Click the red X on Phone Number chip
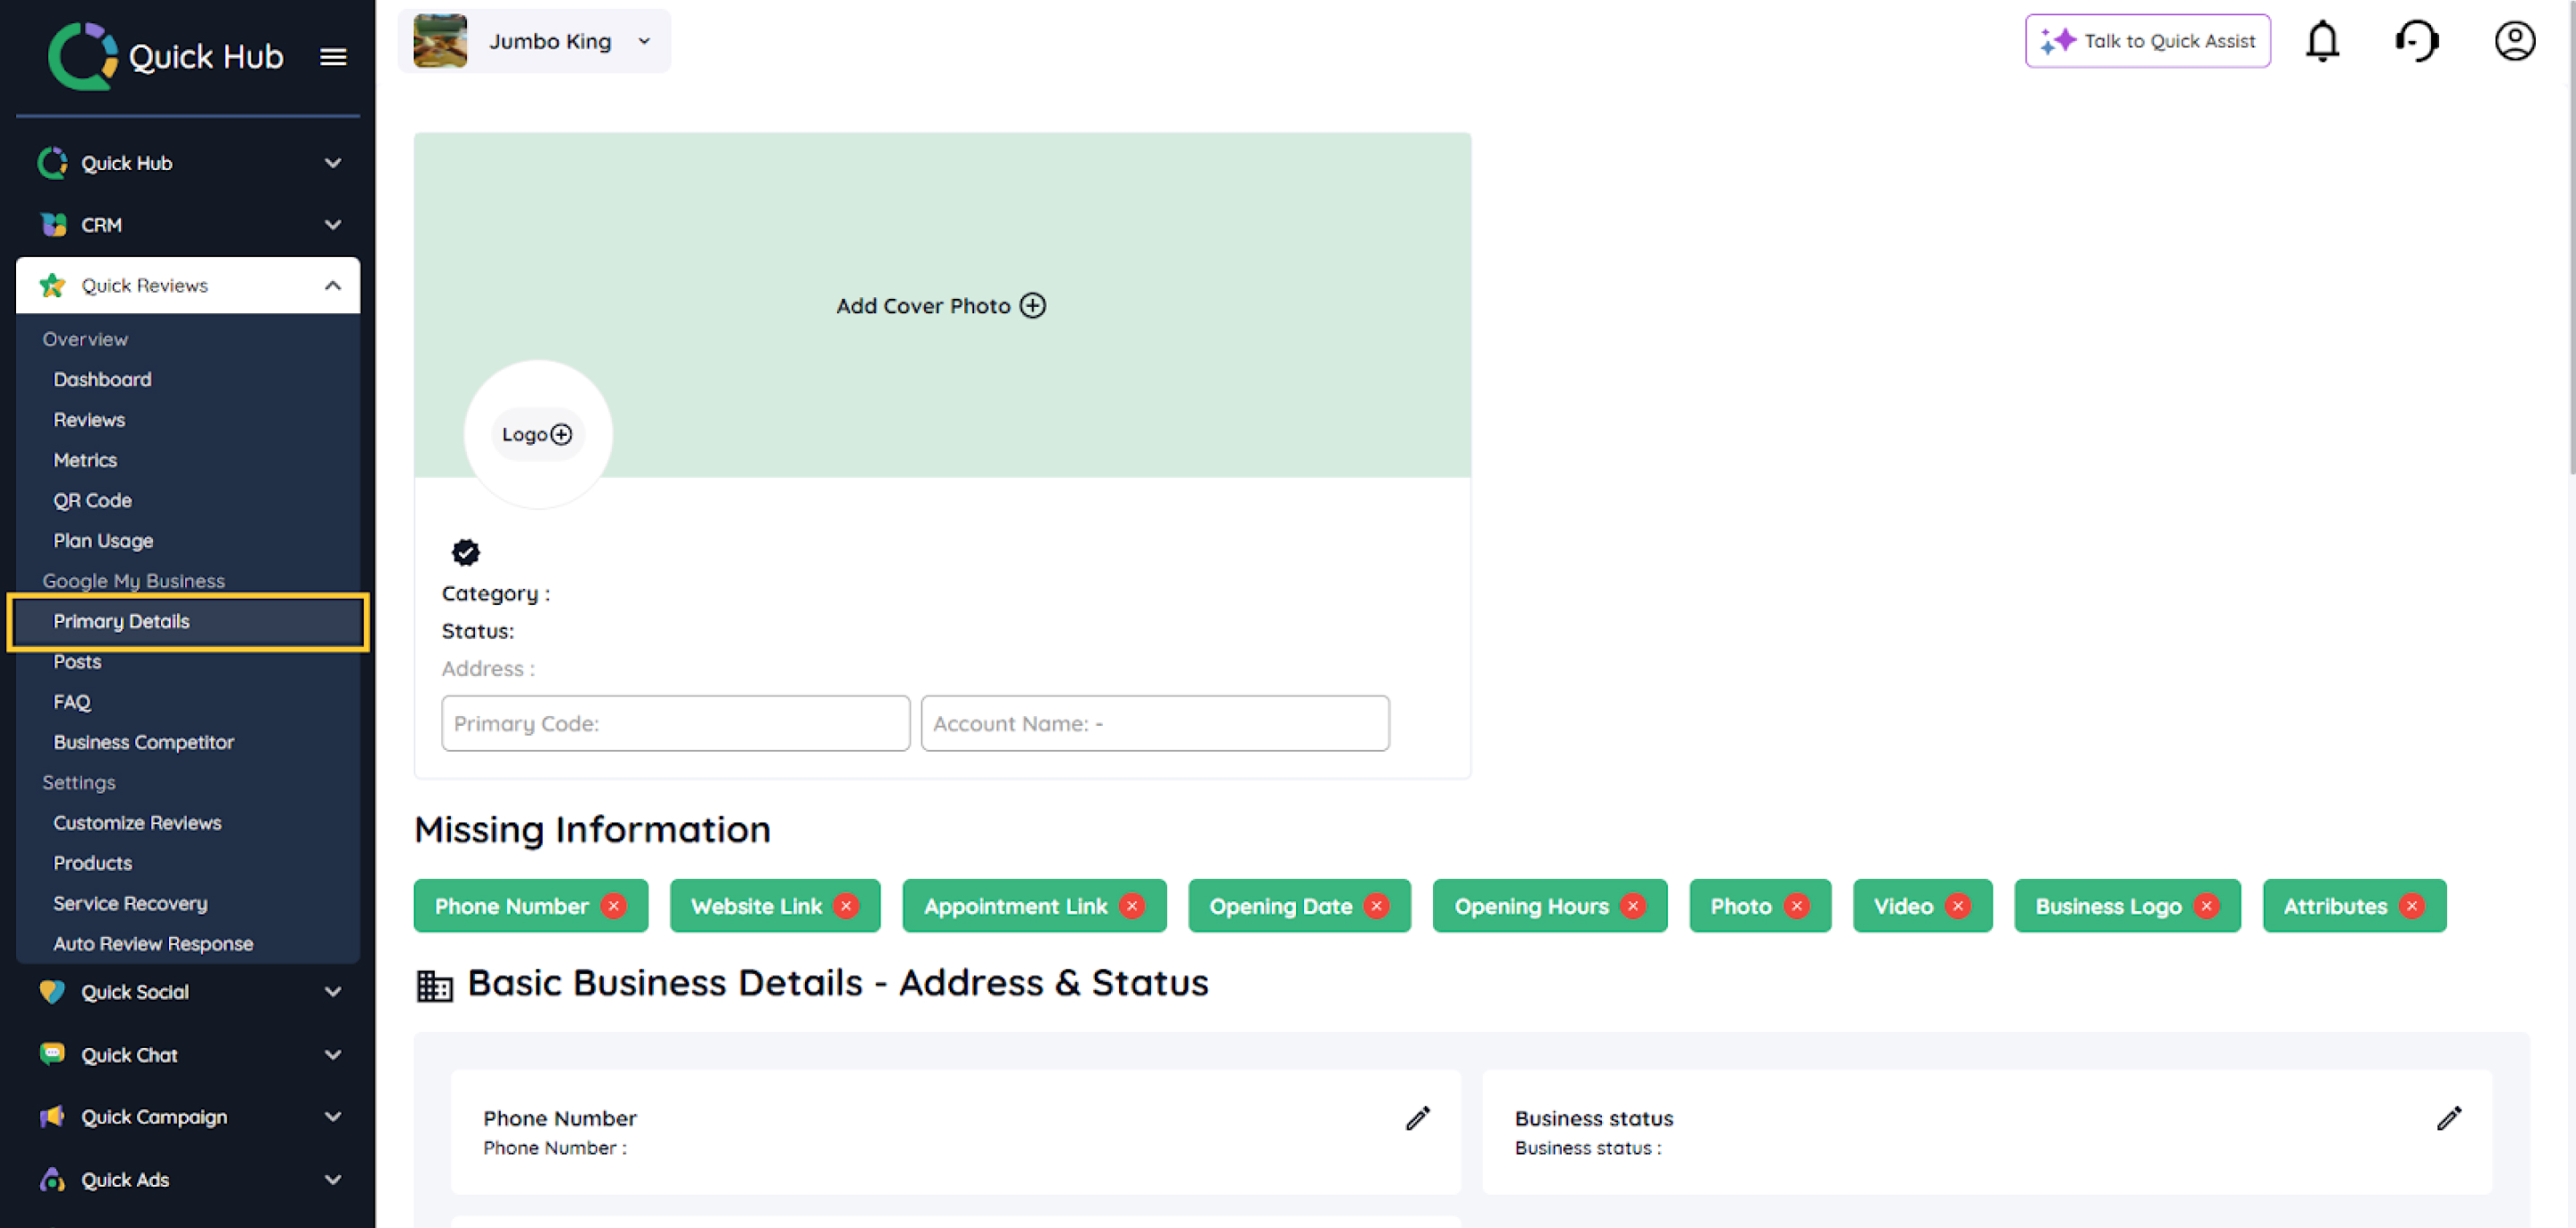The width and height of the screenshot is (2576, 1228). (613, 906)
